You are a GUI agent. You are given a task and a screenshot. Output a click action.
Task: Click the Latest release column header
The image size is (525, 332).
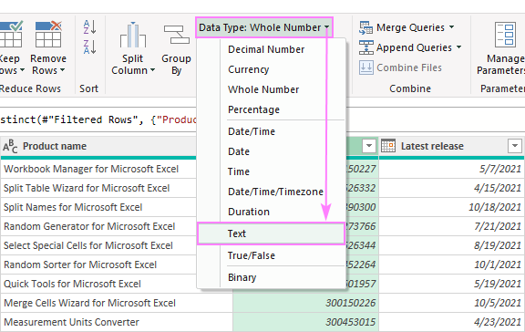click(451, 147)
